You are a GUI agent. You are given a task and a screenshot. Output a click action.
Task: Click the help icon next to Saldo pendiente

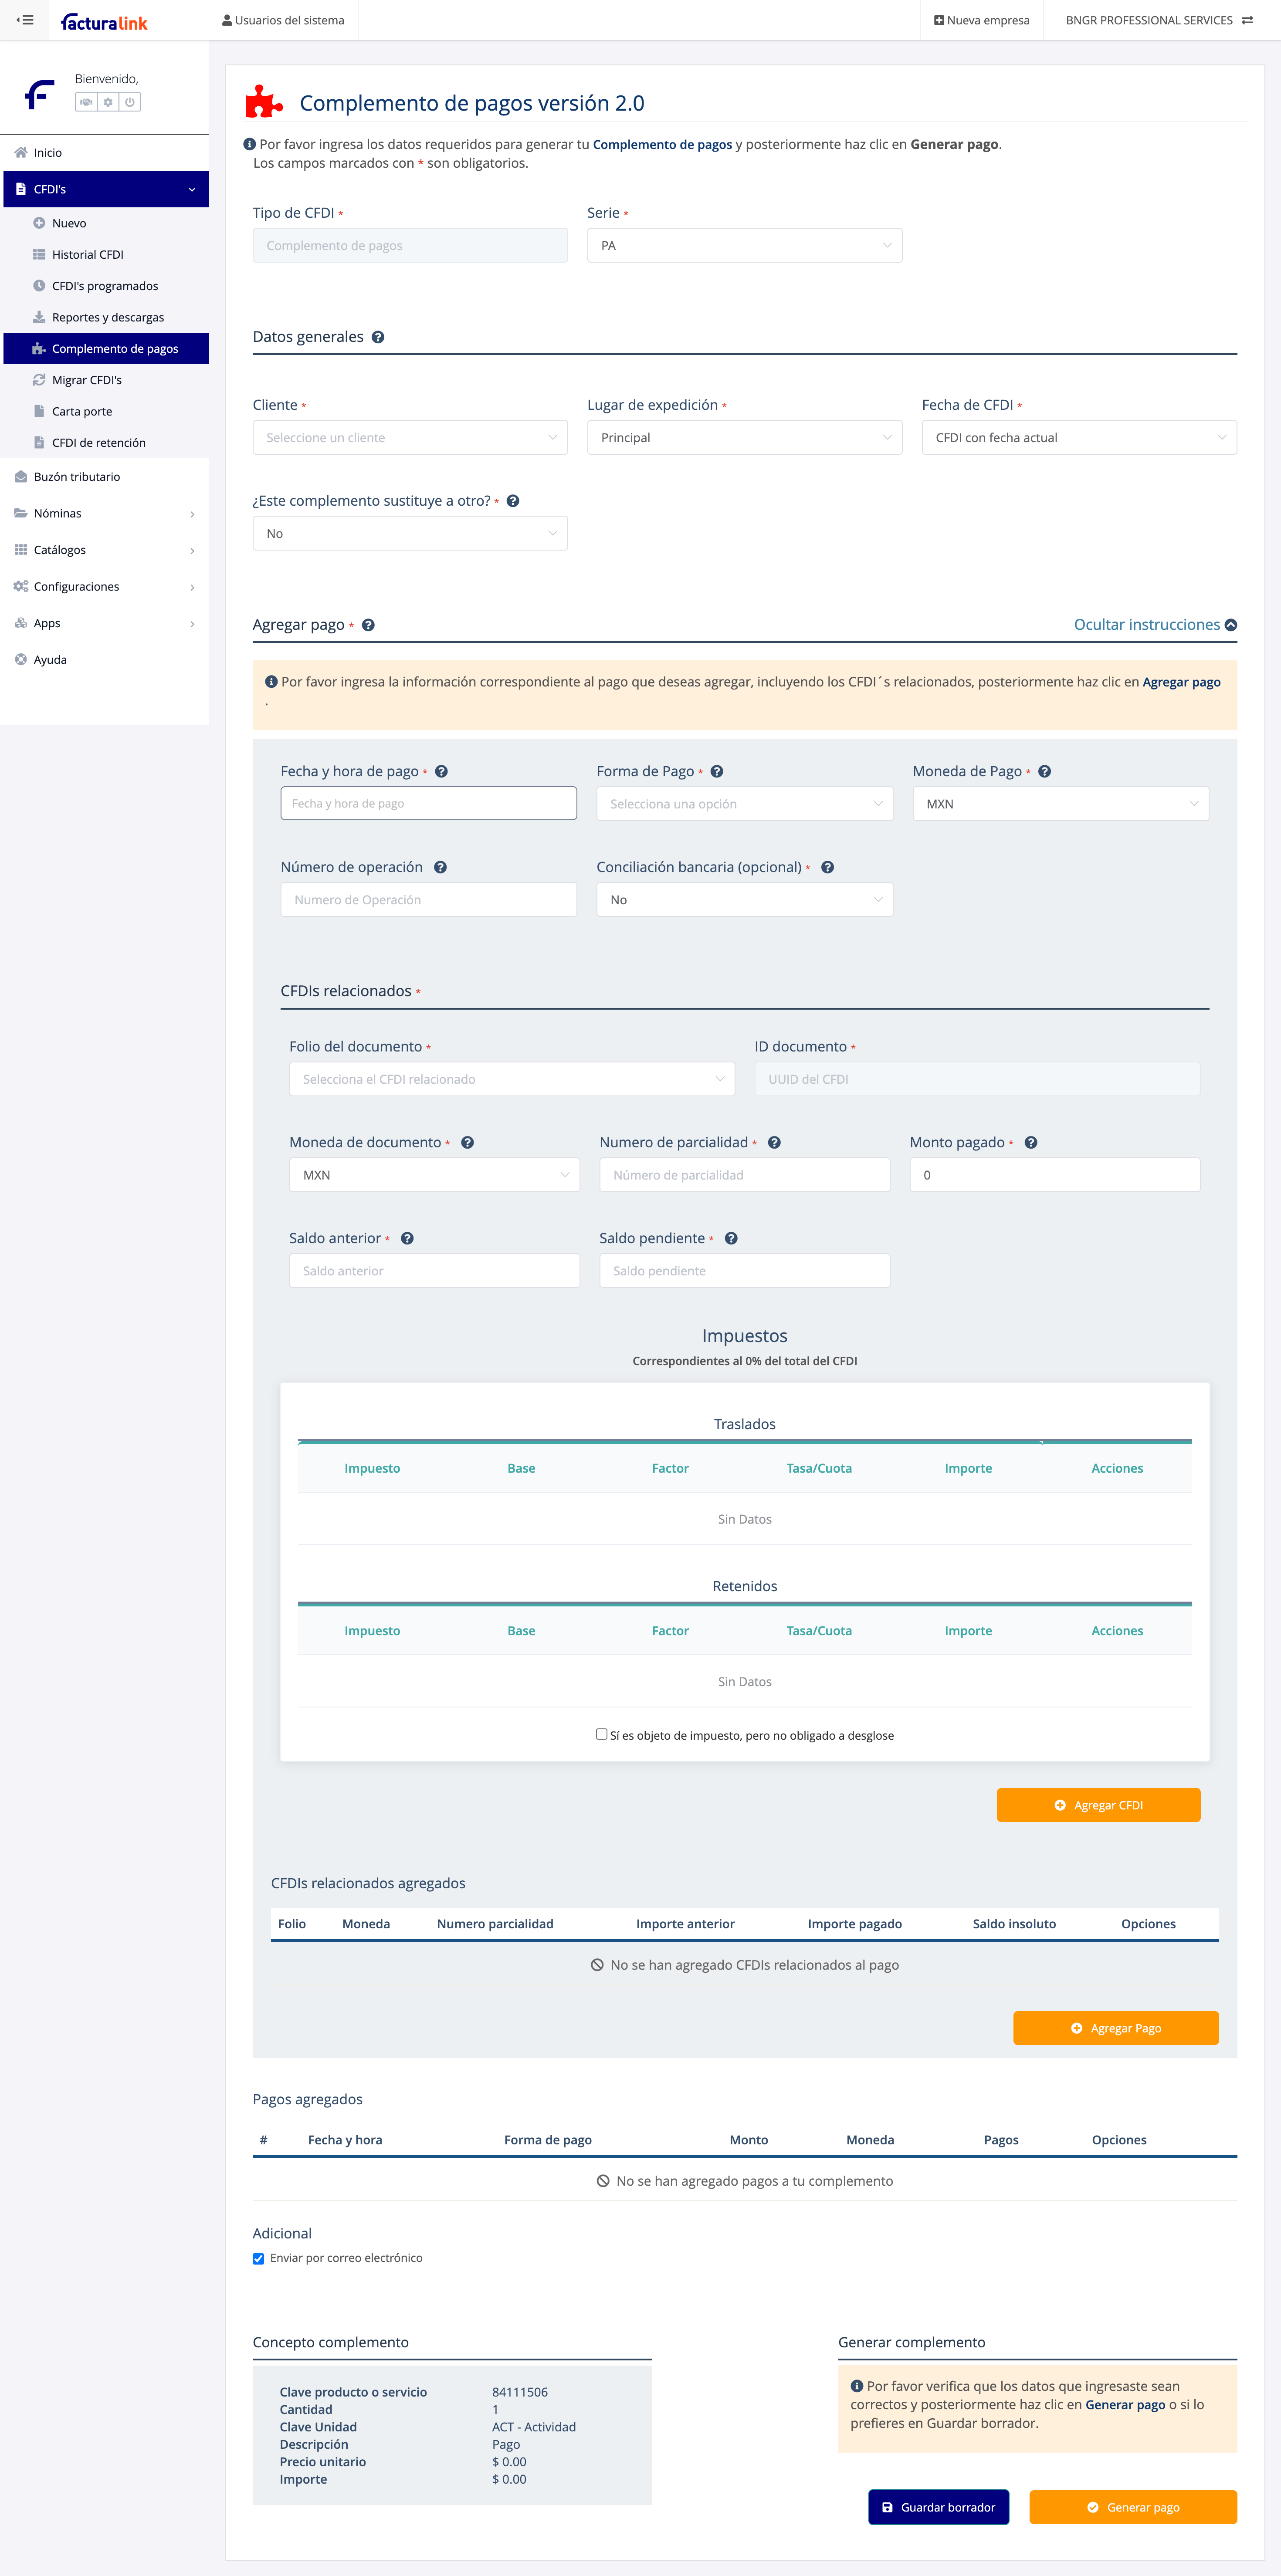point(731,1239)
